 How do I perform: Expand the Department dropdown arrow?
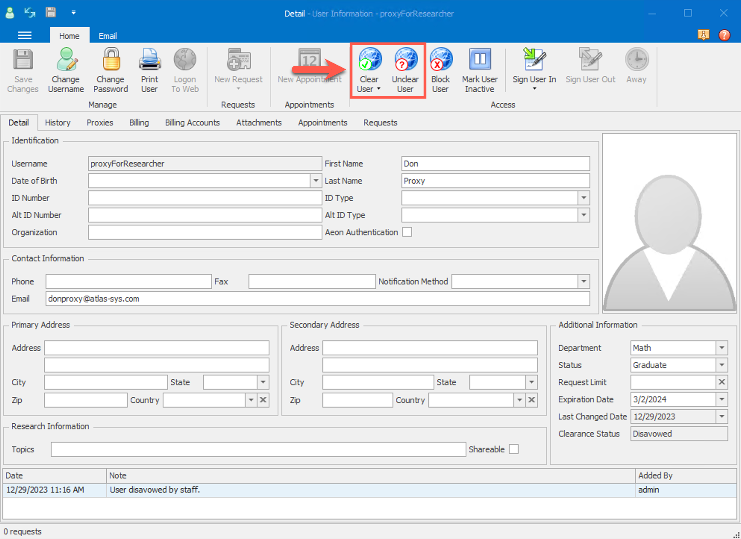722,348
